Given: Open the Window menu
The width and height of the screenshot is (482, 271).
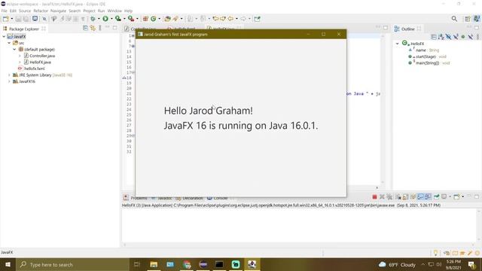Looking at the screenshot, I should 114,11.
